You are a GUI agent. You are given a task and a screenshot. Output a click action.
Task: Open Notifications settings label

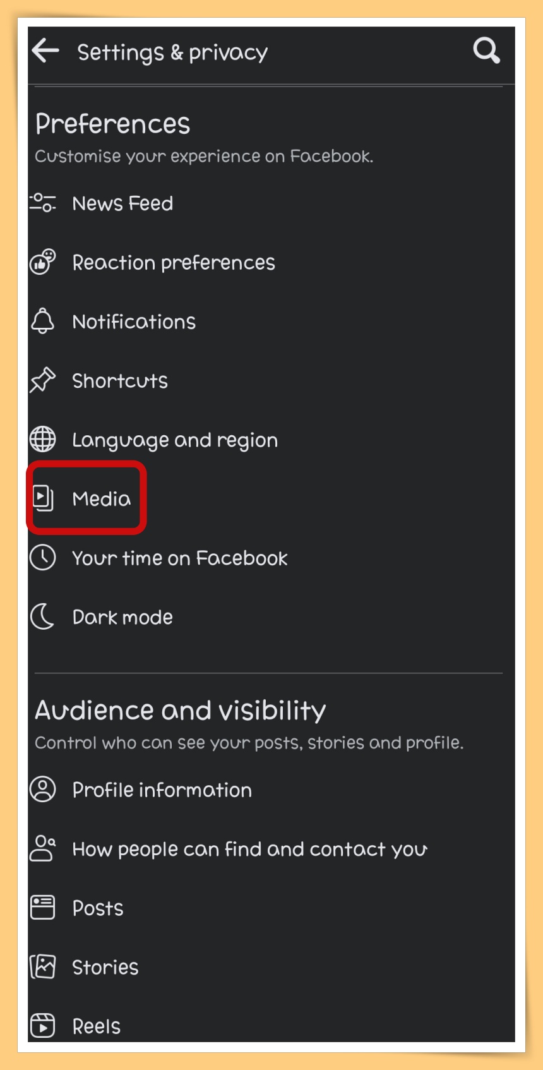pyautogui.click(x=134, y=322)
